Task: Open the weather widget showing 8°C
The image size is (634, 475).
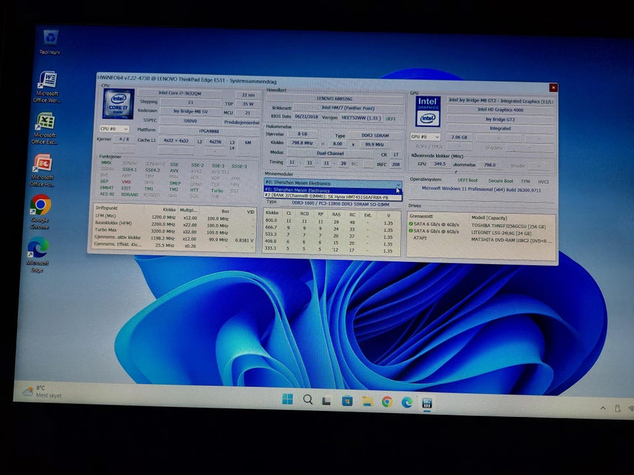Action: (42, 391)
